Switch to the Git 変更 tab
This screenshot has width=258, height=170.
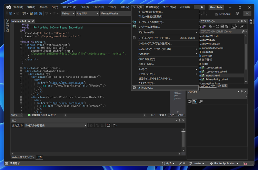(222, 85)
